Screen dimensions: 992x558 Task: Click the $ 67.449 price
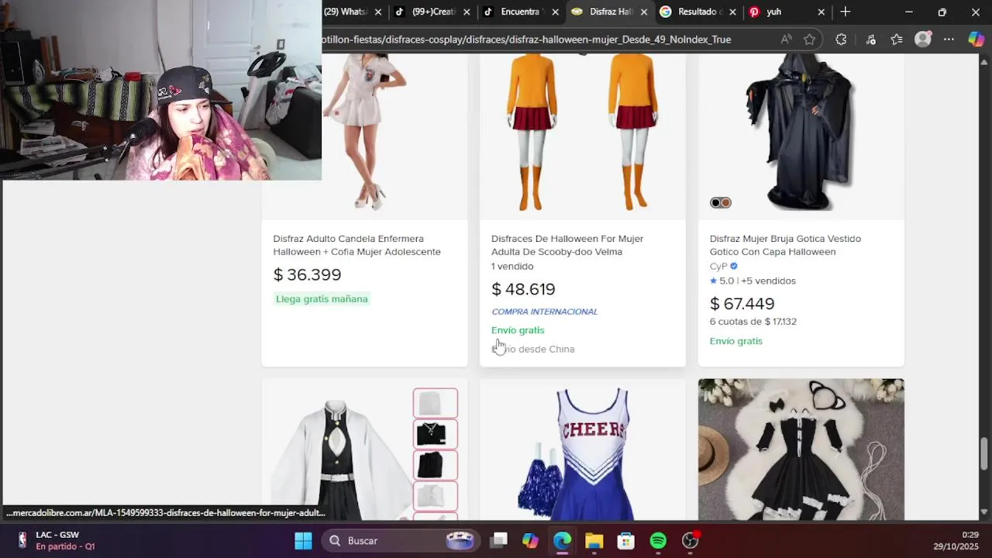coord(742,304)
